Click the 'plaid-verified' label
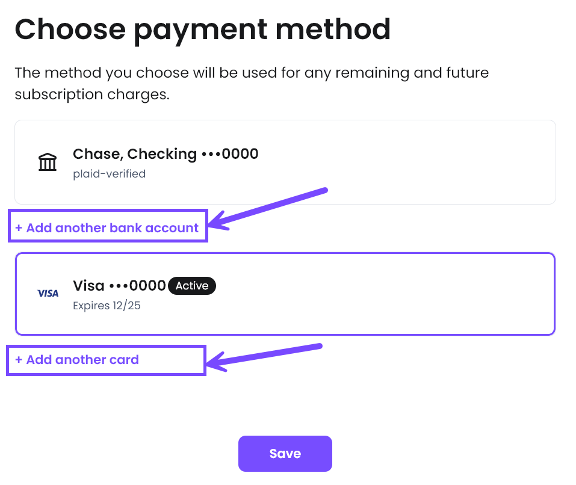 pos(109,175)
